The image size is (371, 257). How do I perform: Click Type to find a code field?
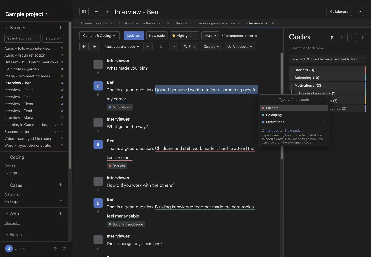click(x=294, y=100)
